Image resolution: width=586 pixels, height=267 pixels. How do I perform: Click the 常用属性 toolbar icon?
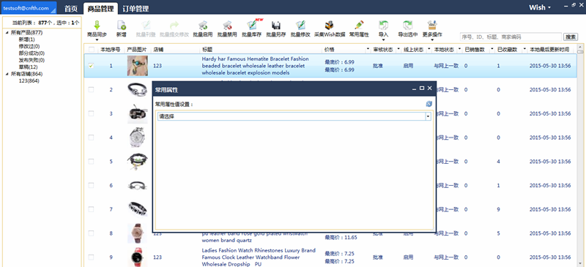pos(359,26)
